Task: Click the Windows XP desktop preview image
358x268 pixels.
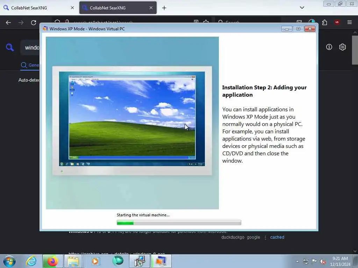Action: 132,119
